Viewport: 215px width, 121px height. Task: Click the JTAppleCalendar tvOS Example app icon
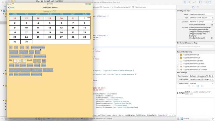pyautogui.click(x=181, y=70)
